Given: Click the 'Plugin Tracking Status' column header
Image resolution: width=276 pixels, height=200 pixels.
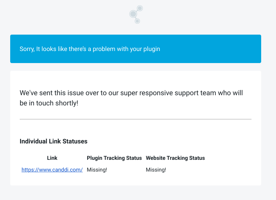Looking at the screenshot, I should [x=114, y=158].
